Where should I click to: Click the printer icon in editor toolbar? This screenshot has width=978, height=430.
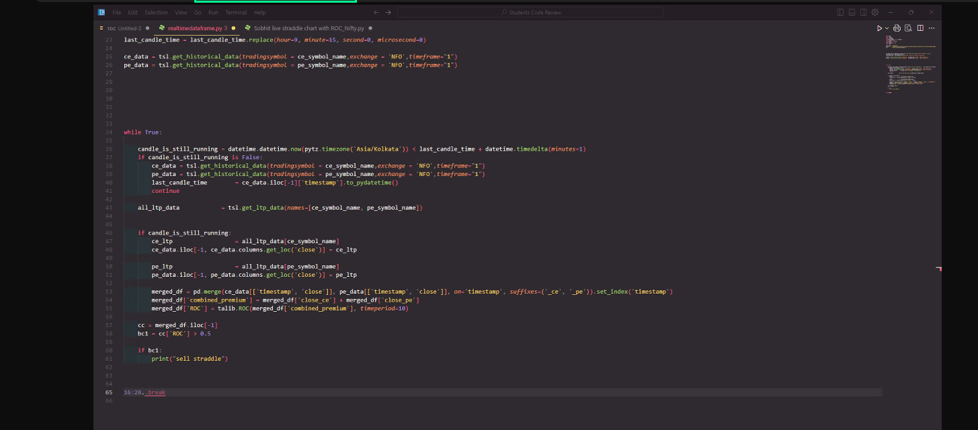click(x=897, y=28)
